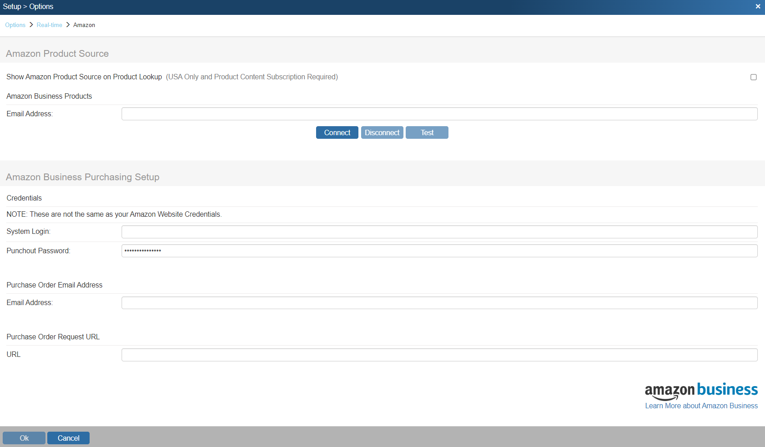Click the Connect button
This screenshot has height=447, width=765.
coord(337,132)
